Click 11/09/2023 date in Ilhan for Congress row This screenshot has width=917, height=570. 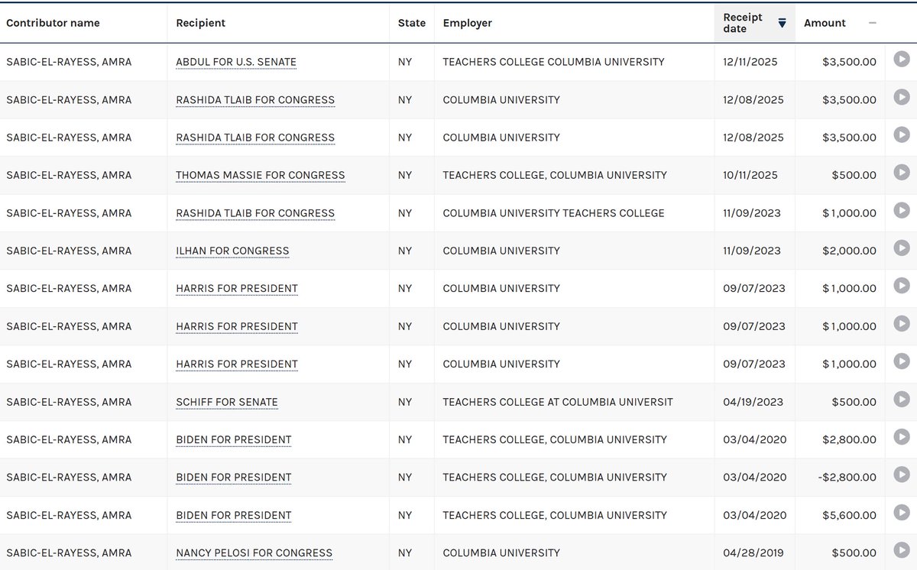752,251
